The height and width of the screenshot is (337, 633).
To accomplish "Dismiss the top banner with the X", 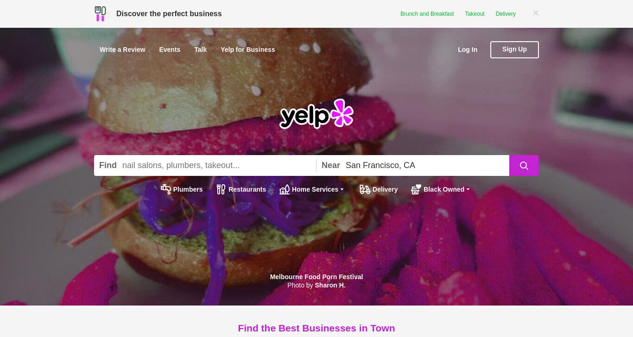I will tap(536, 13).
